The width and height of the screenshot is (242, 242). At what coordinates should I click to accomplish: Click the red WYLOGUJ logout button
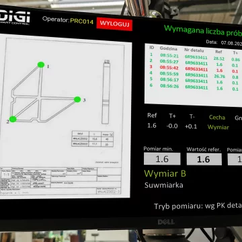tap(114, 24)
